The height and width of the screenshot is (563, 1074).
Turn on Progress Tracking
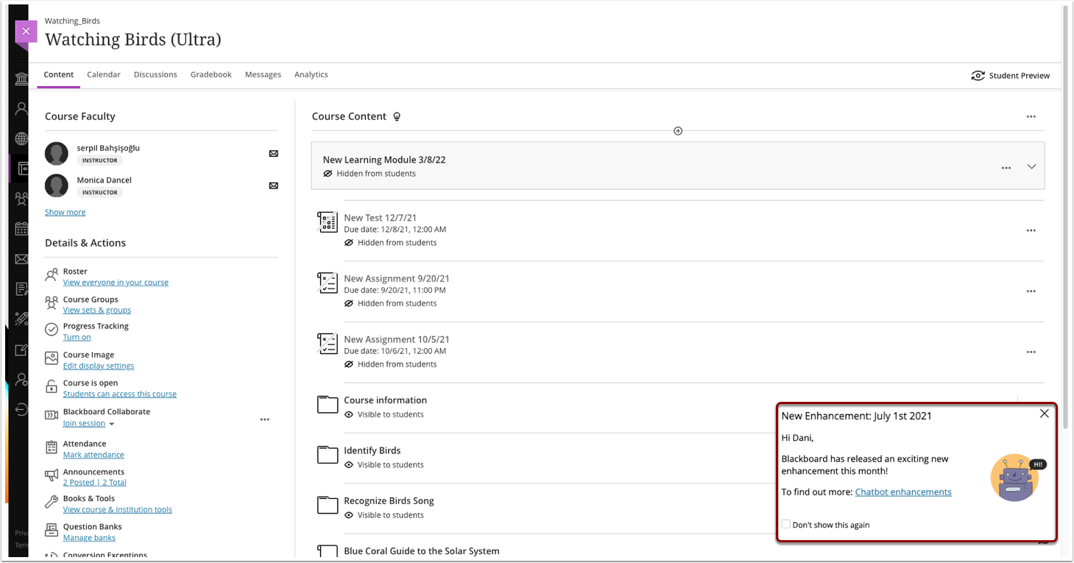[x=77, y=337]
